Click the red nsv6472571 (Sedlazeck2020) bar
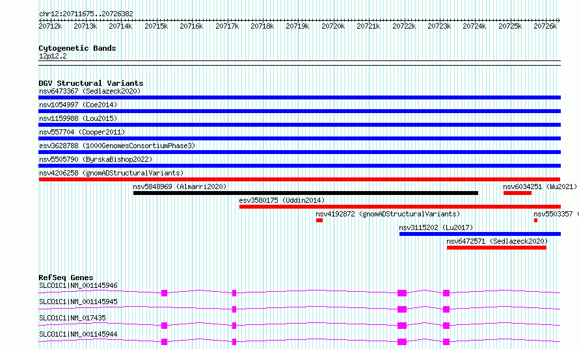579x349 pixels. pos(496,248)
